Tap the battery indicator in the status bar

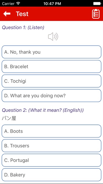tap(97, 3)
